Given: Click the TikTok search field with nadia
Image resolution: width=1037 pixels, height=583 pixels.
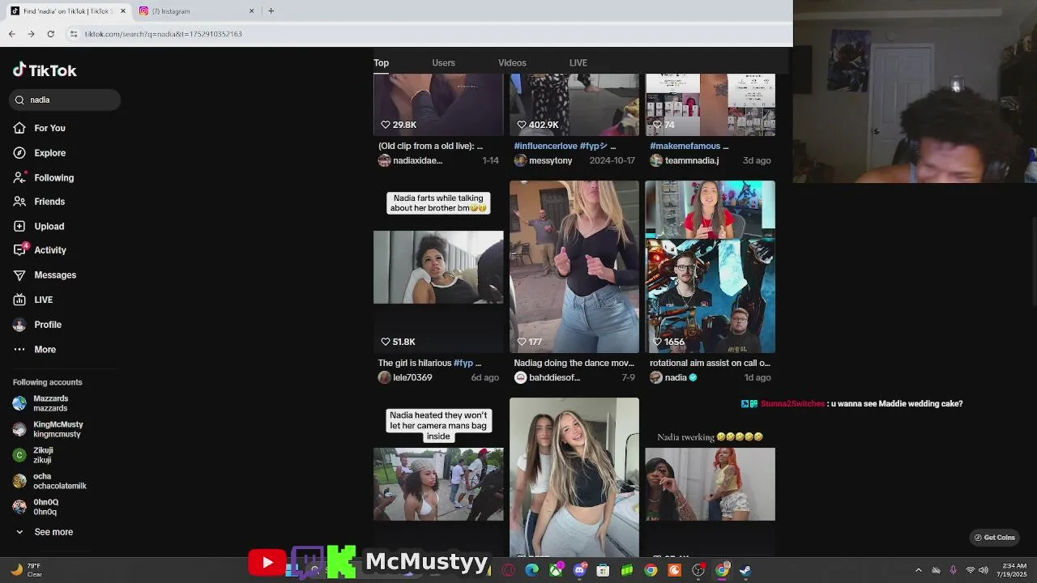Looking at the screenshot, I should 65,100.
